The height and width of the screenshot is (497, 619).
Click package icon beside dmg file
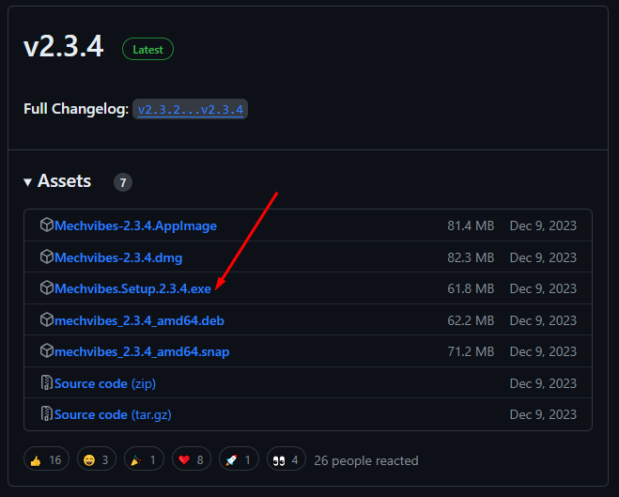click(47, 256)
